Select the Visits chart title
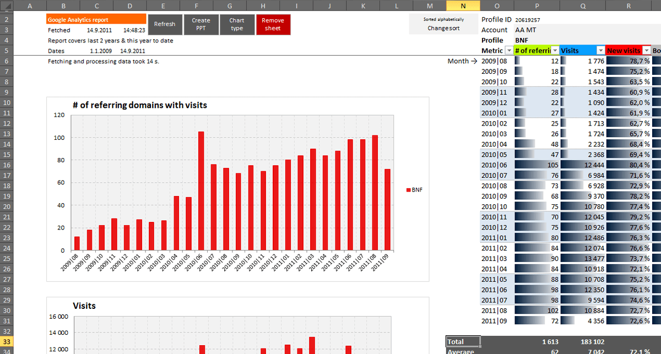 click(84, 306)
